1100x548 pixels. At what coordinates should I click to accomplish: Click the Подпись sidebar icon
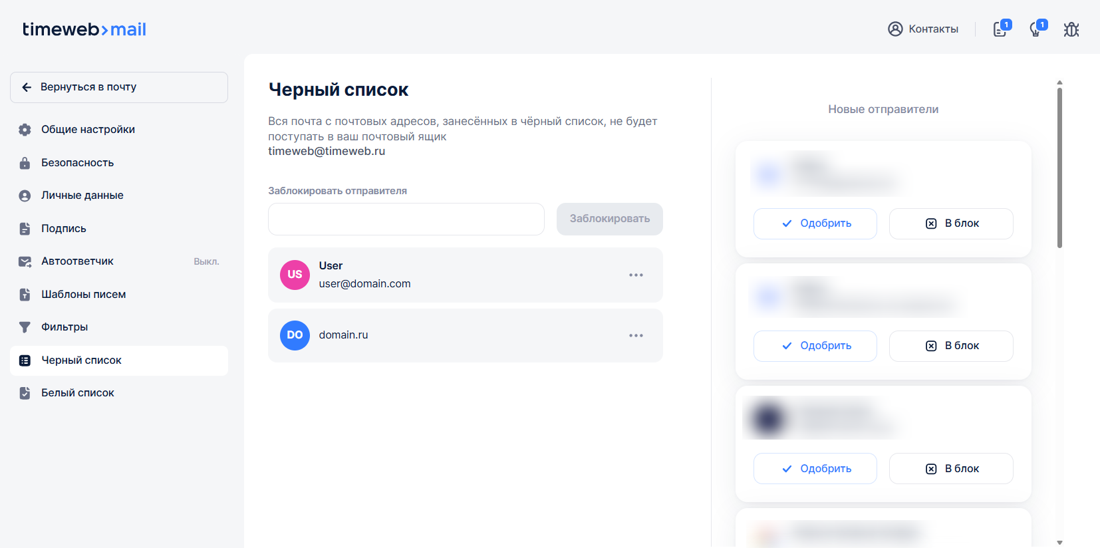point(25,229)
